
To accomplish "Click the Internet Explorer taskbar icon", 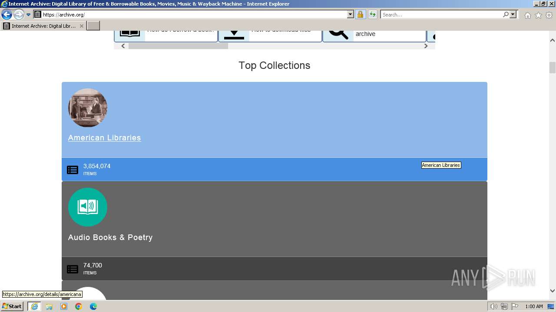I will pos(34,306).
